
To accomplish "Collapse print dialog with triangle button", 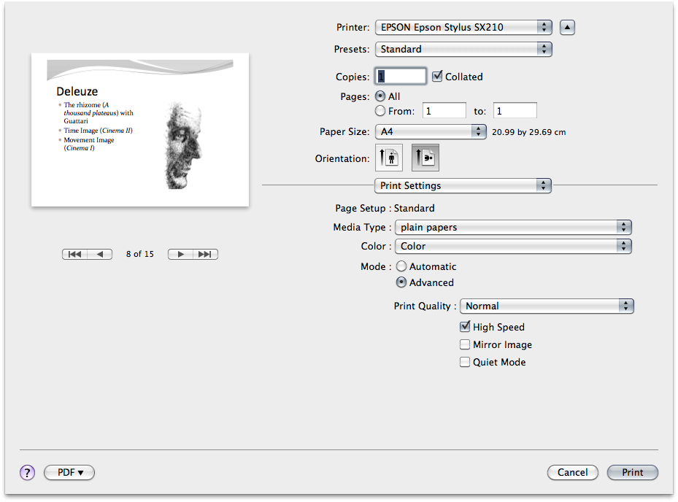I will 567,28.
